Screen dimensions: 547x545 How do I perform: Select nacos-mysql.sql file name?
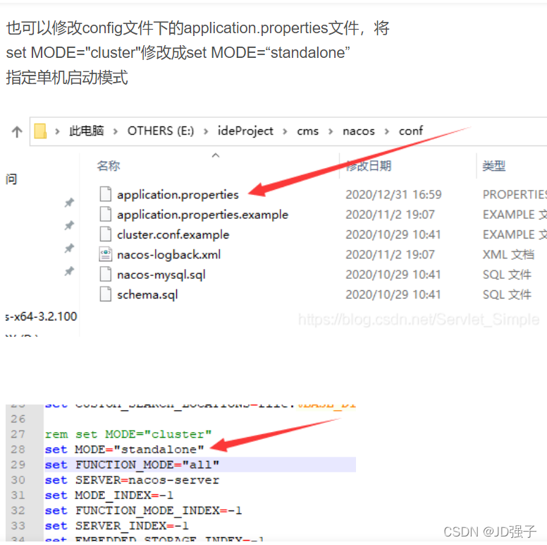(161, 275)
